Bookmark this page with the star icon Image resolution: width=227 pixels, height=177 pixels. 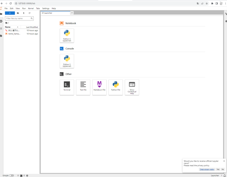pyautogui.click(x=207, y=3)
